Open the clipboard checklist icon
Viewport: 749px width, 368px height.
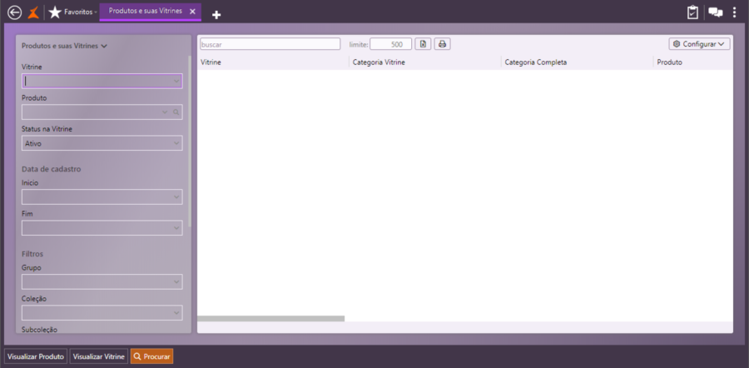click(692, 12)
